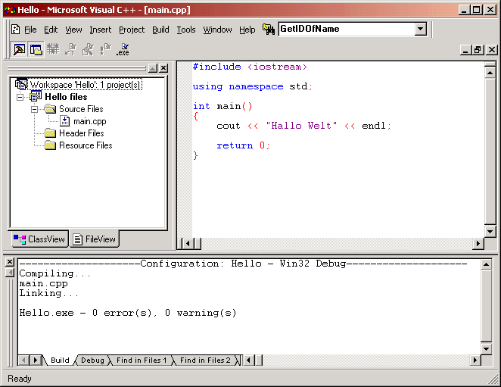501x387 pixels.
Task: Open the Tools menu
Action: 186,30
